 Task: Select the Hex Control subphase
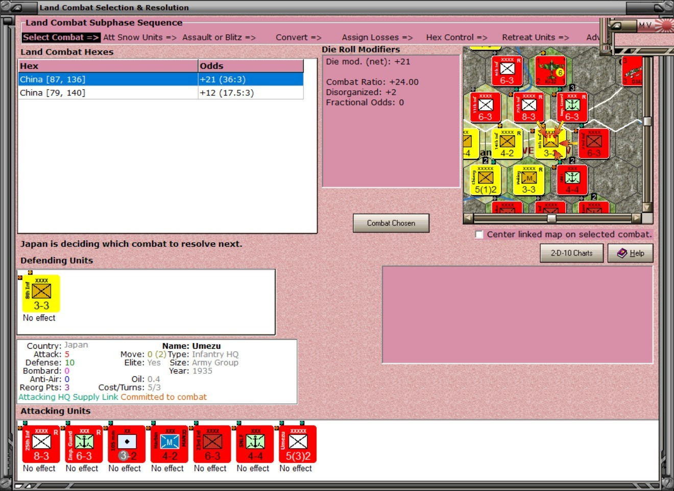click(x=456, y=37)
